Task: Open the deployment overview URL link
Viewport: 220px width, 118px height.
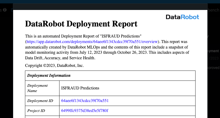Action: pyautogui.click(x=92, y=42)
